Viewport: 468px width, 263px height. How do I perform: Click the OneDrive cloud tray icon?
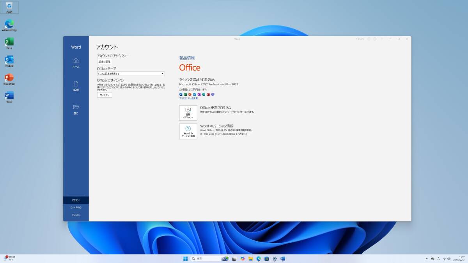point(433,259)
